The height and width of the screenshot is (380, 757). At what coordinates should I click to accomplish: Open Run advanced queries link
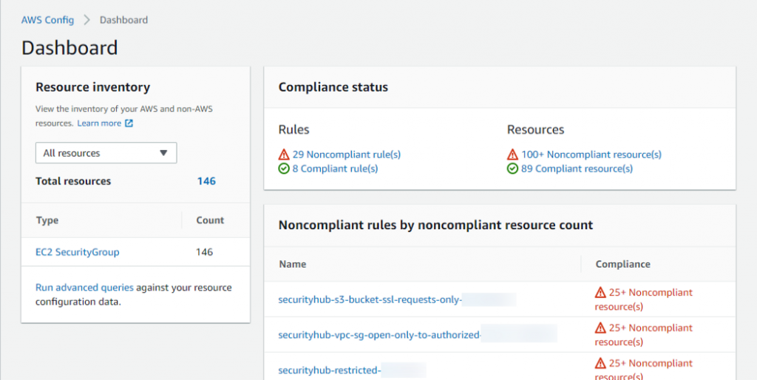pos(84,288)
